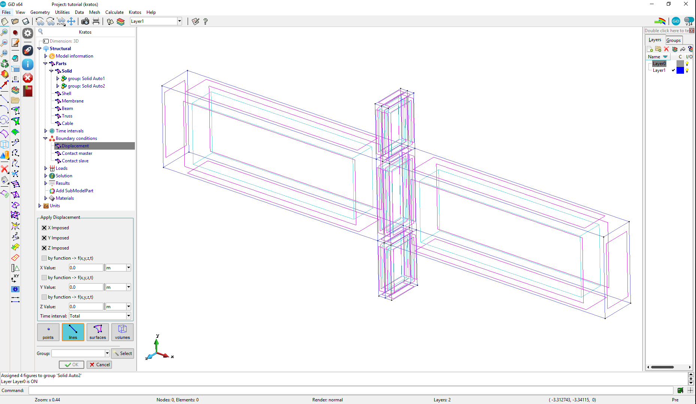Click the OK button
Viewport: 696px width, 404px height.
(72, 365)
